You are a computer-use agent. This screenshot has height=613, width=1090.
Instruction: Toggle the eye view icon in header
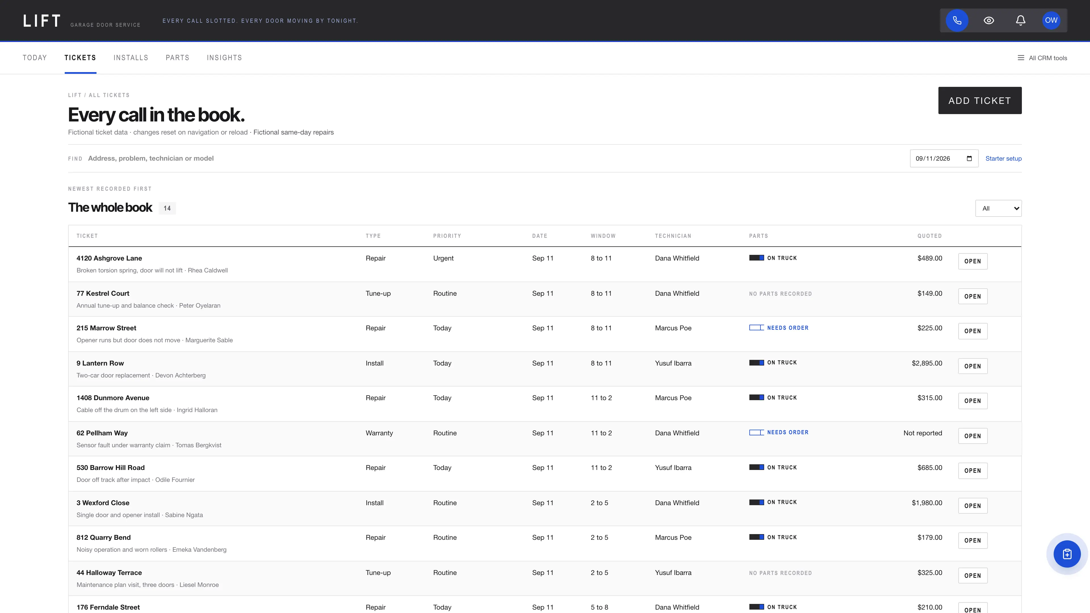pos(988,20)
